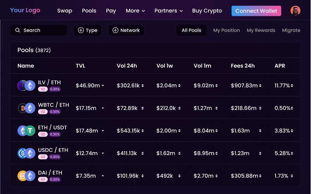Click the $305.88m fees value
The height and width of the screenshot is (194, 311).
tap(245, 176)
